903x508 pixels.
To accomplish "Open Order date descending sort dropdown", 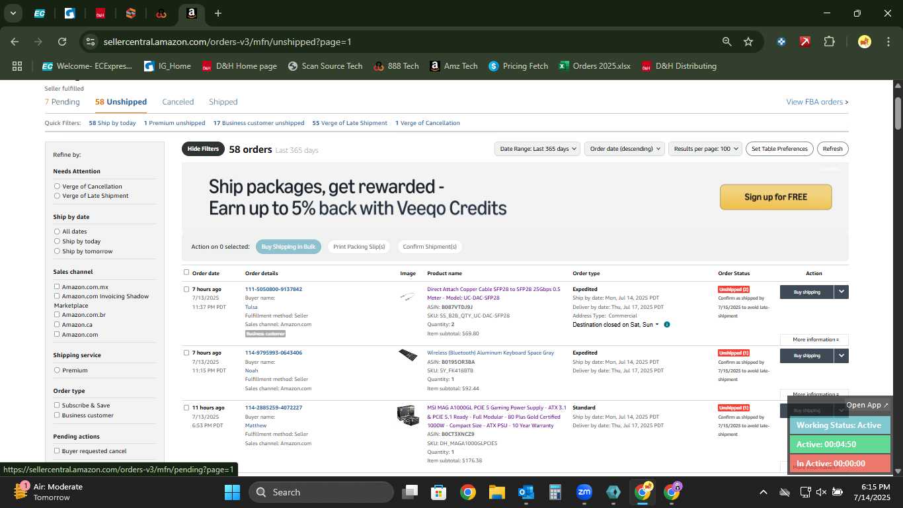I will pos(624,149).
